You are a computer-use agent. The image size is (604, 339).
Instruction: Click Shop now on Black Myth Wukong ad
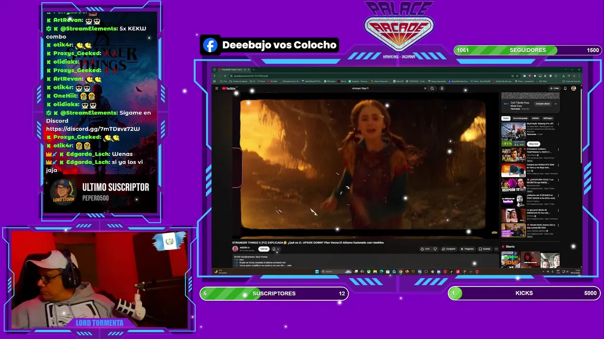(x=534, y=144)
